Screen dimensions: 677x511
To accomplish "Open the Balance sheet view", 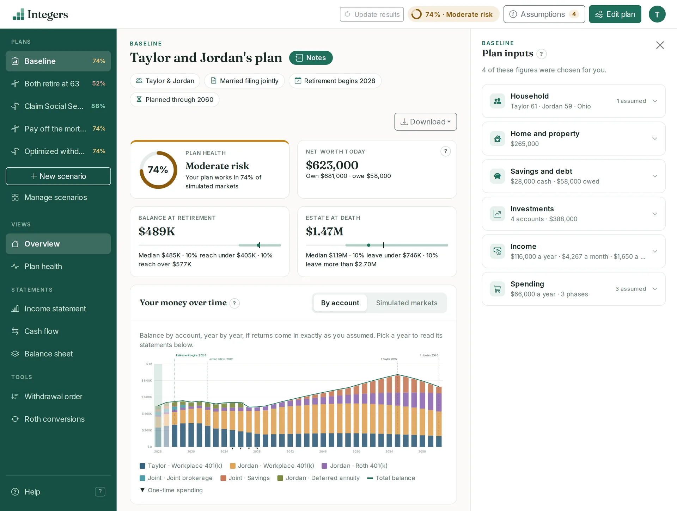I will (x=58, y=354).
